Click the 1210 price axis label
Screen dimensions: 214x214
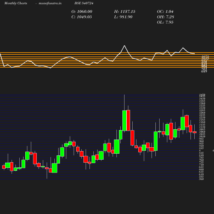(202, 117)
